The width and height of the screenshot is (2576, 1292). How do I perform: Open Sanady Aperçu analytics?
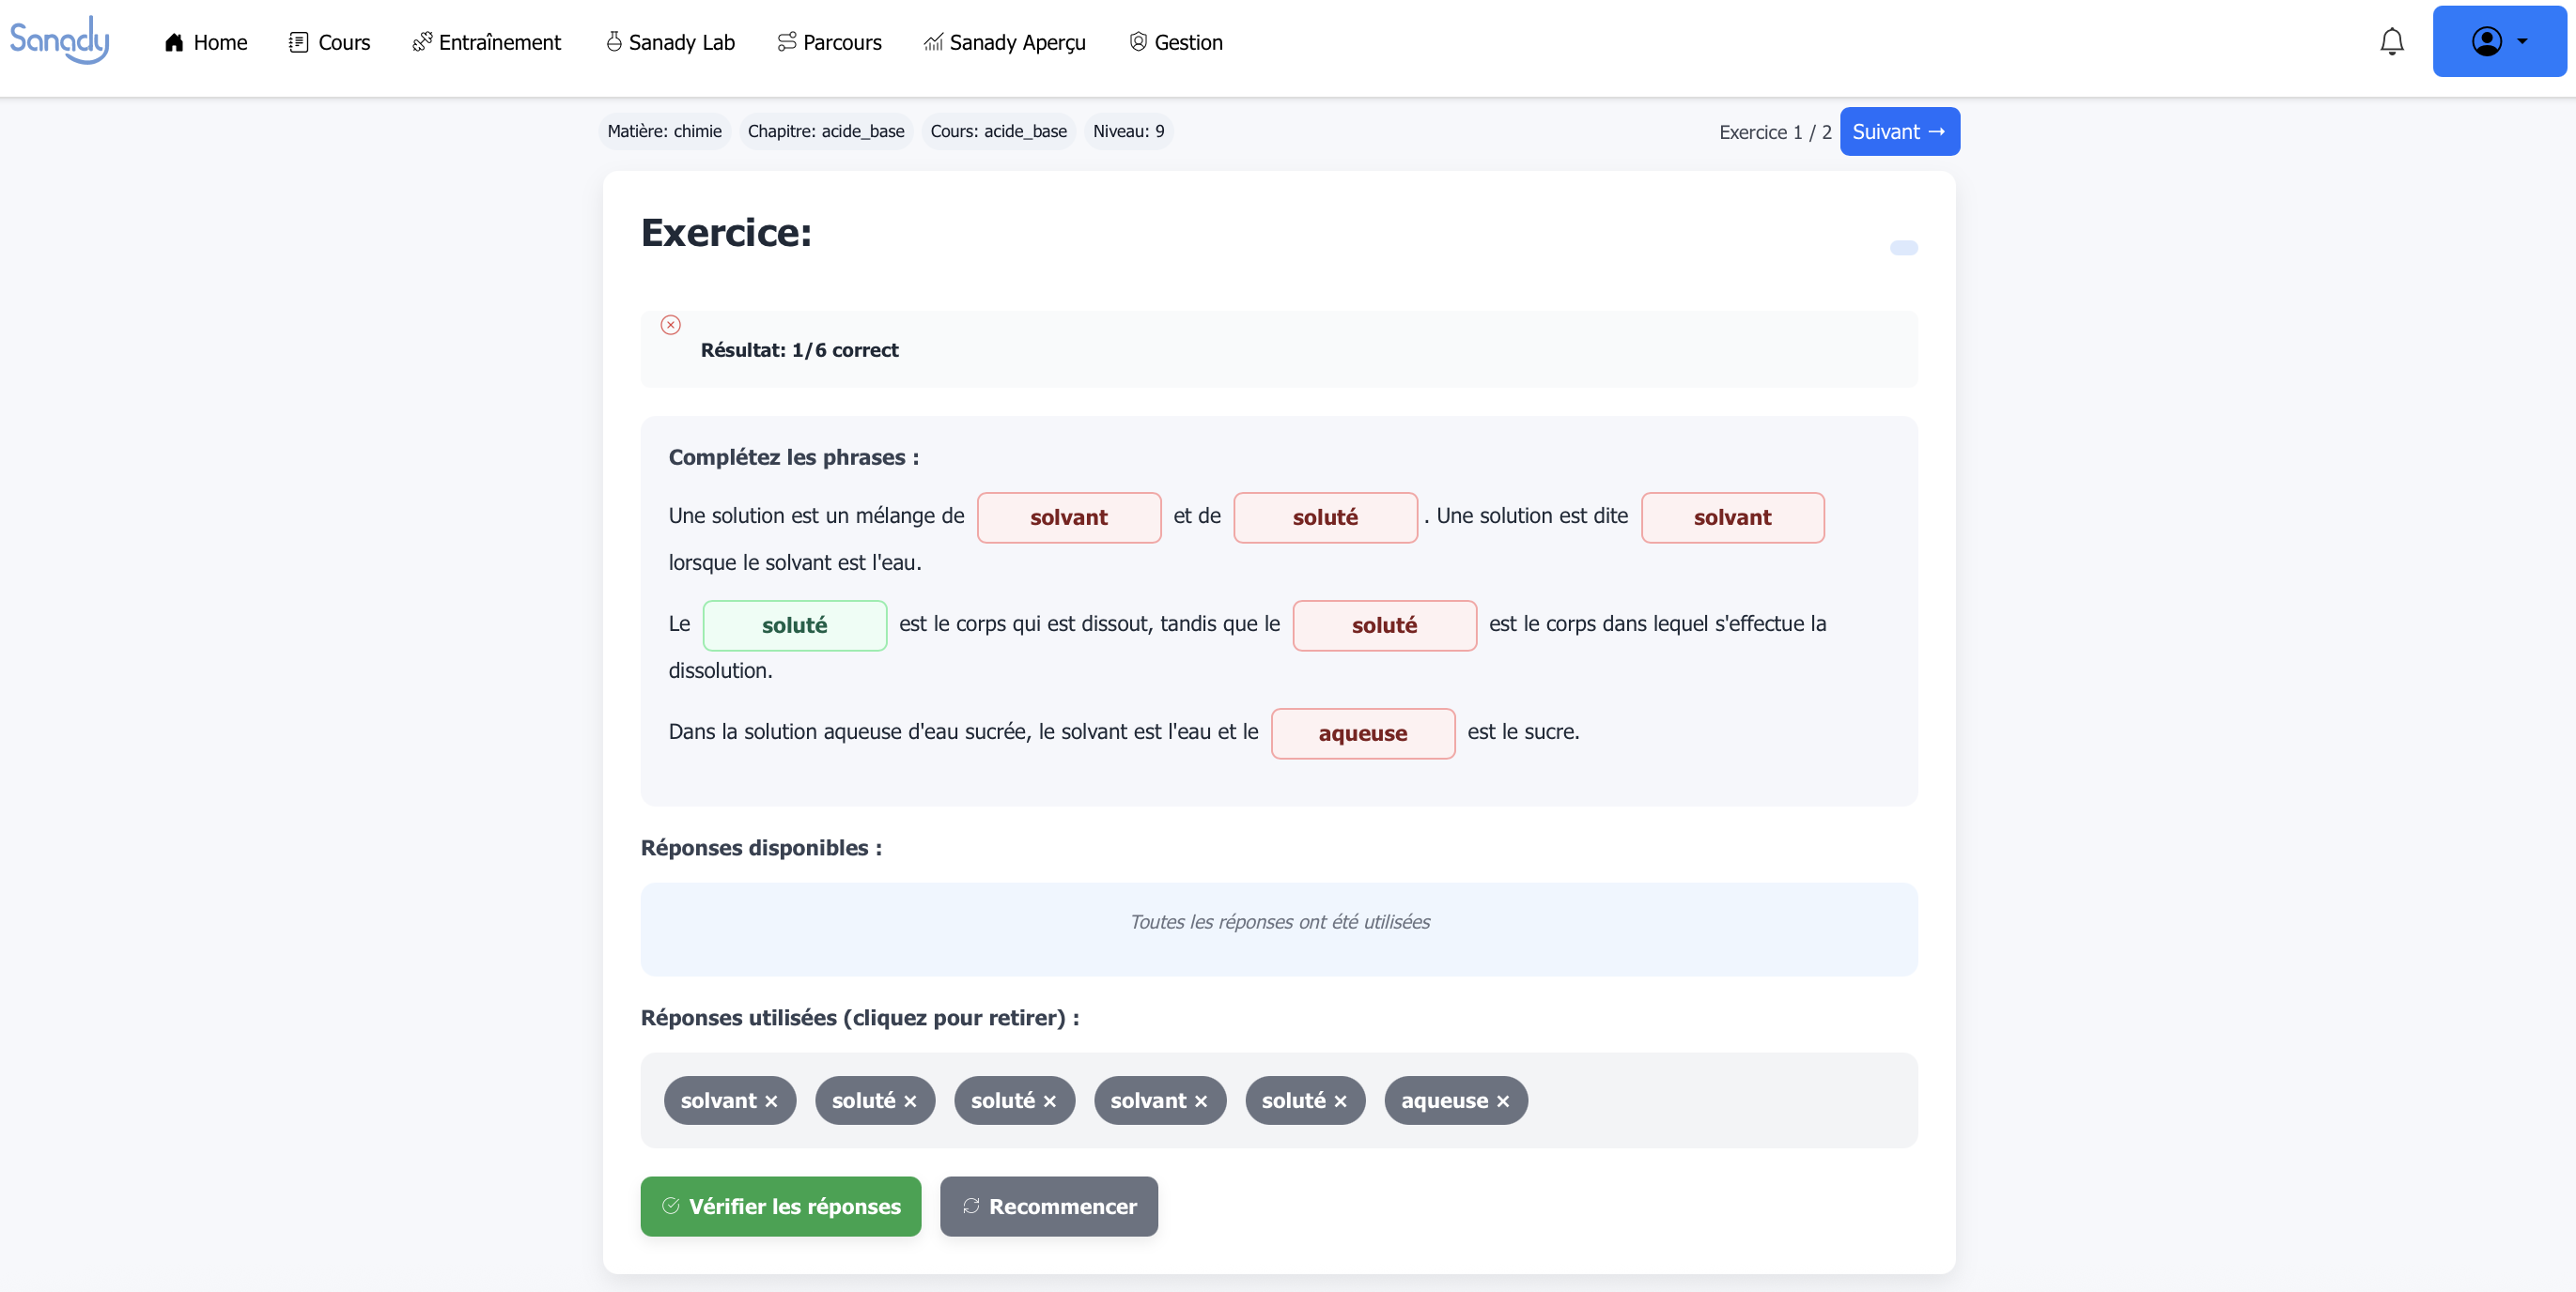click(1005, 42)
